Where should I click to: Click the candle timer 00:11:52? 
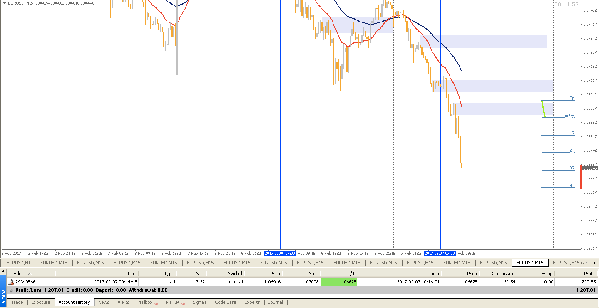tap(567, 5)
